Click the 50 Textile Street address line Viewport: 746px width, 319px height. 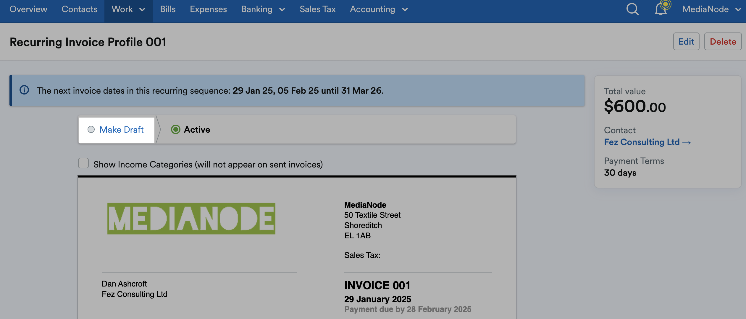pyautogui.click(x=372, y=215)
